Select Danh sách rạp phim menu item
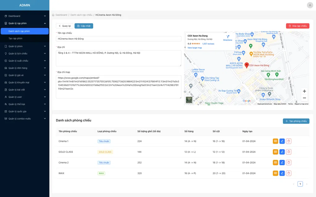316x197 pixels. click(25, 31)
